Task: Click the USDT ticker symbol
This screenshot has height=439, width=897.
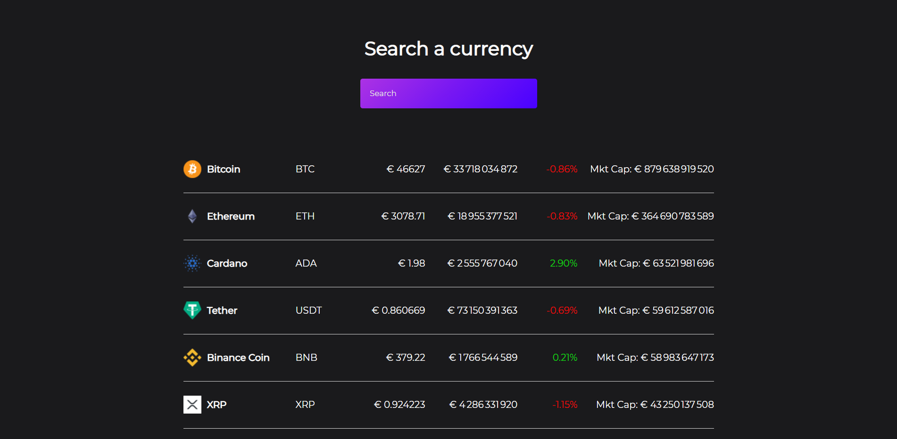Action: pyautogui.click(x=308, y=310)
